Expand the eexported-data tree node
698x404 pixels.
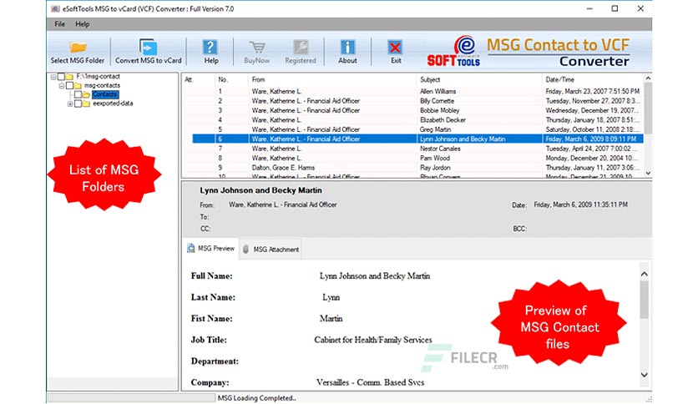[70, 104]
